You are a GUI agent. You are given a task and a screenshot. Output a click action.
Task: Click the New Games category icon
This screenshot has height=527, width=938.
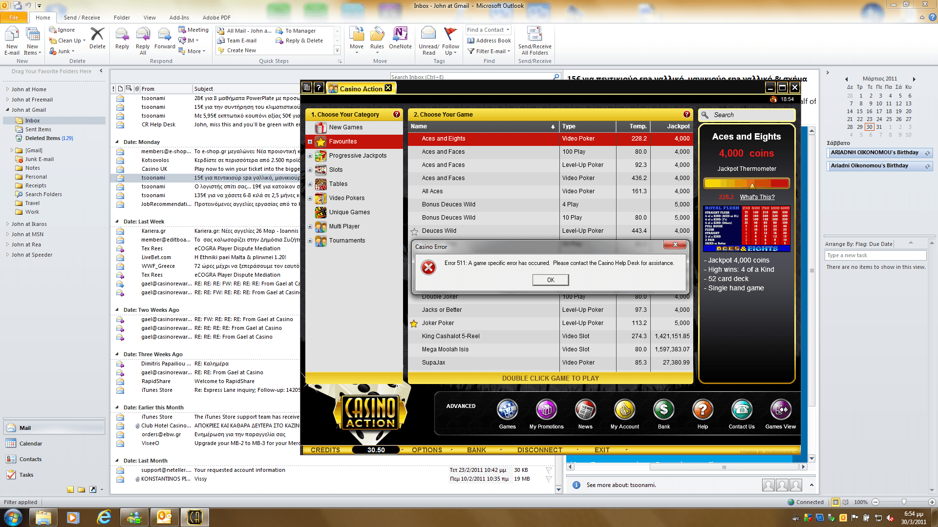320,127
